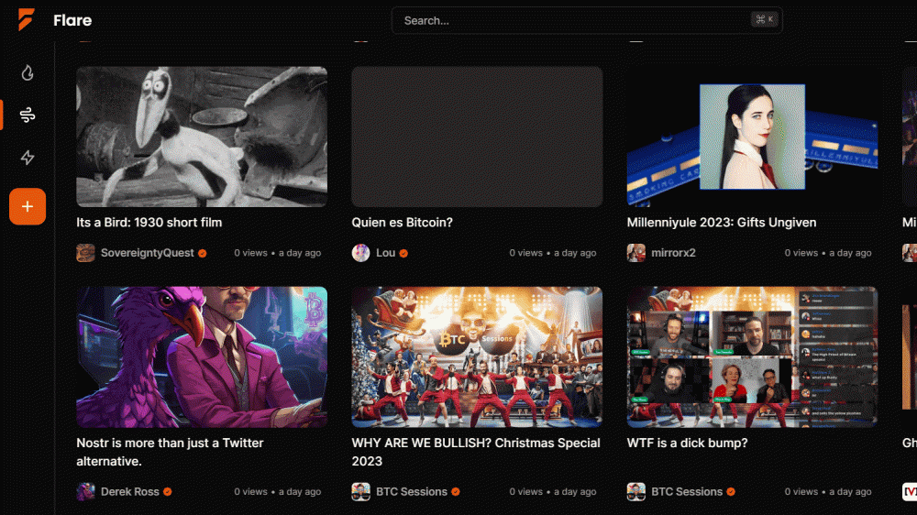This screenshot has height=515, width=917.
Task: Open the SovereigntyQuest channel name
Action: [x=147, y=253]
